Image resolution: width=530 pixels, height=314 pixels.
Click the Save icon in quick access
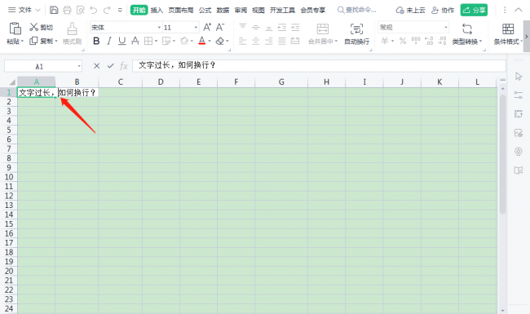coord(54,10)
